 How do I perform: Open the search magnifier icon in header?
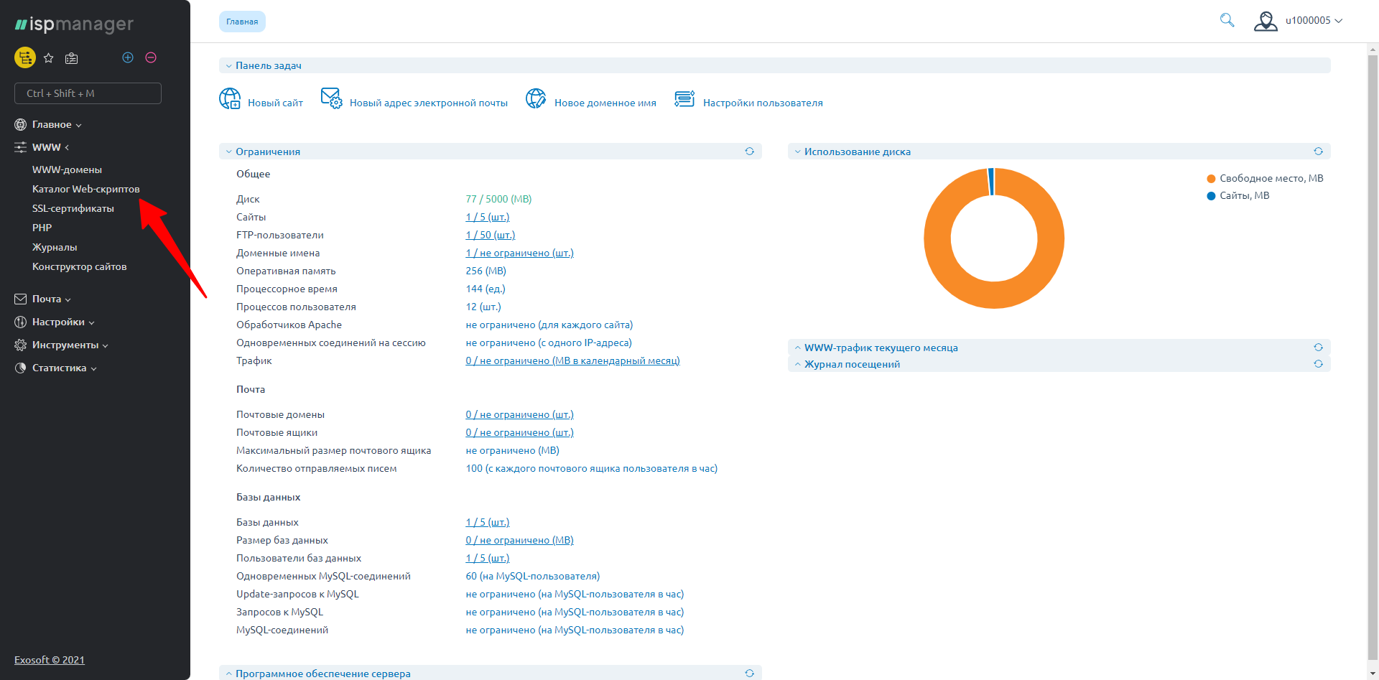tap(1227, 20)
